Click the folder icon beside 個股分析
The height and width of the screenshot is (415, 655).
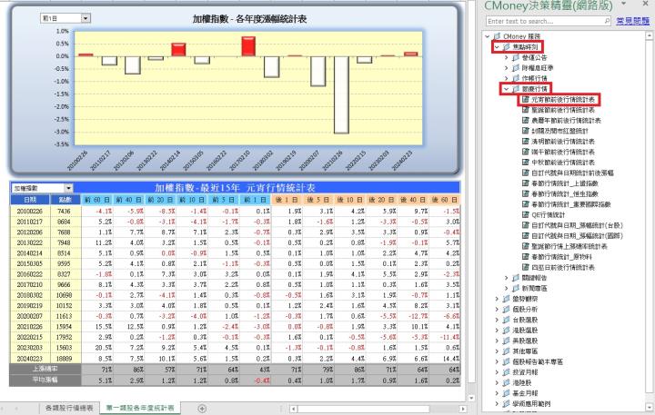pos(507,310)
